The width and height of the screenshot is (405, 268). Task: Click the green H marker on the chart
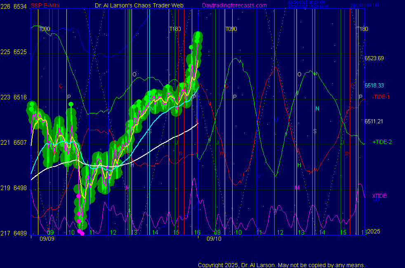[299, 165]
